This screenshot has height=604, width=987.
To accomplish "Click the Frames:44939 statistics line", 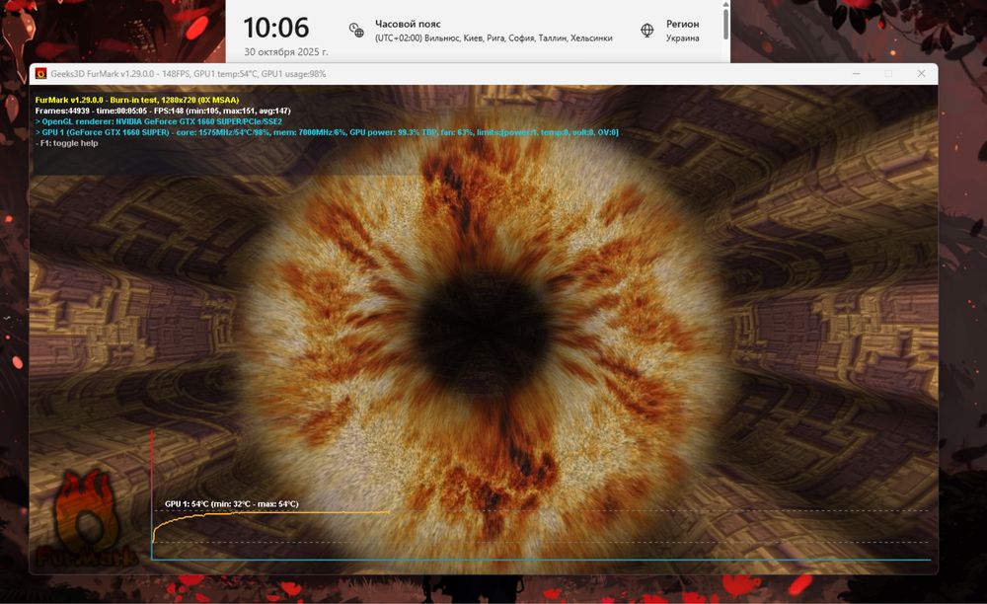I will pyautogui.click(x=163, y=111).
